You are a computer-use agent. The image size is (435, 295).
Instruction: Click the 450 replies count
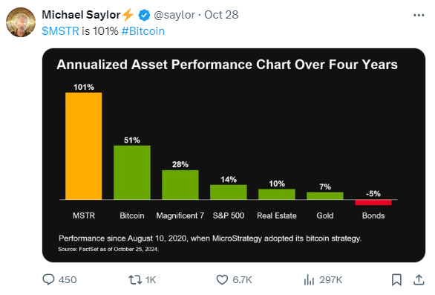click(68, 279)
